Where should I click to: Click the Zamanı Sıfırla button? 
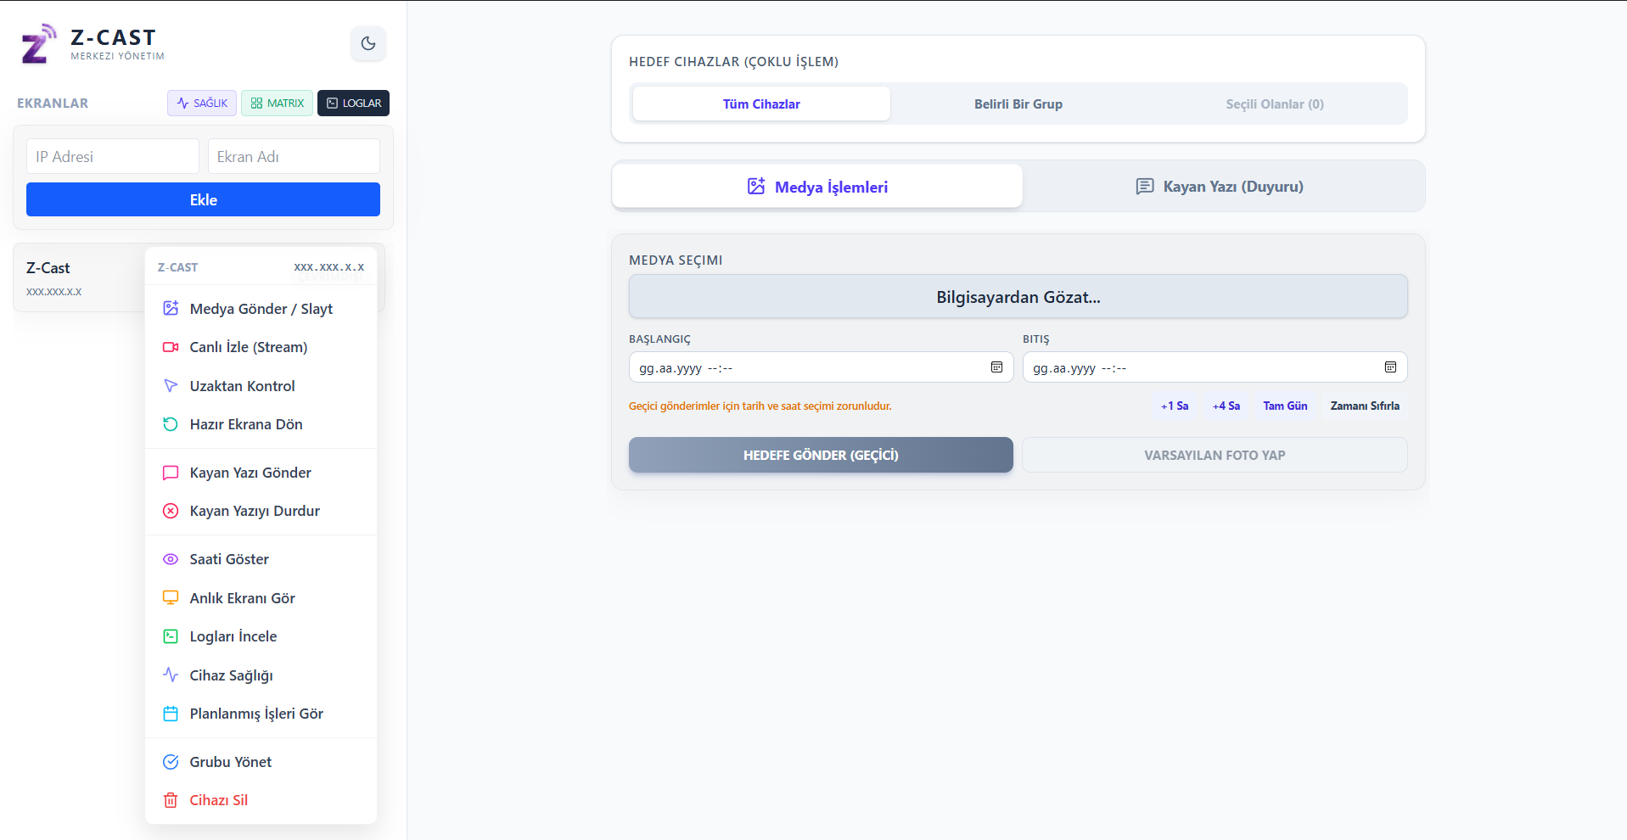tap(1365, 406)
